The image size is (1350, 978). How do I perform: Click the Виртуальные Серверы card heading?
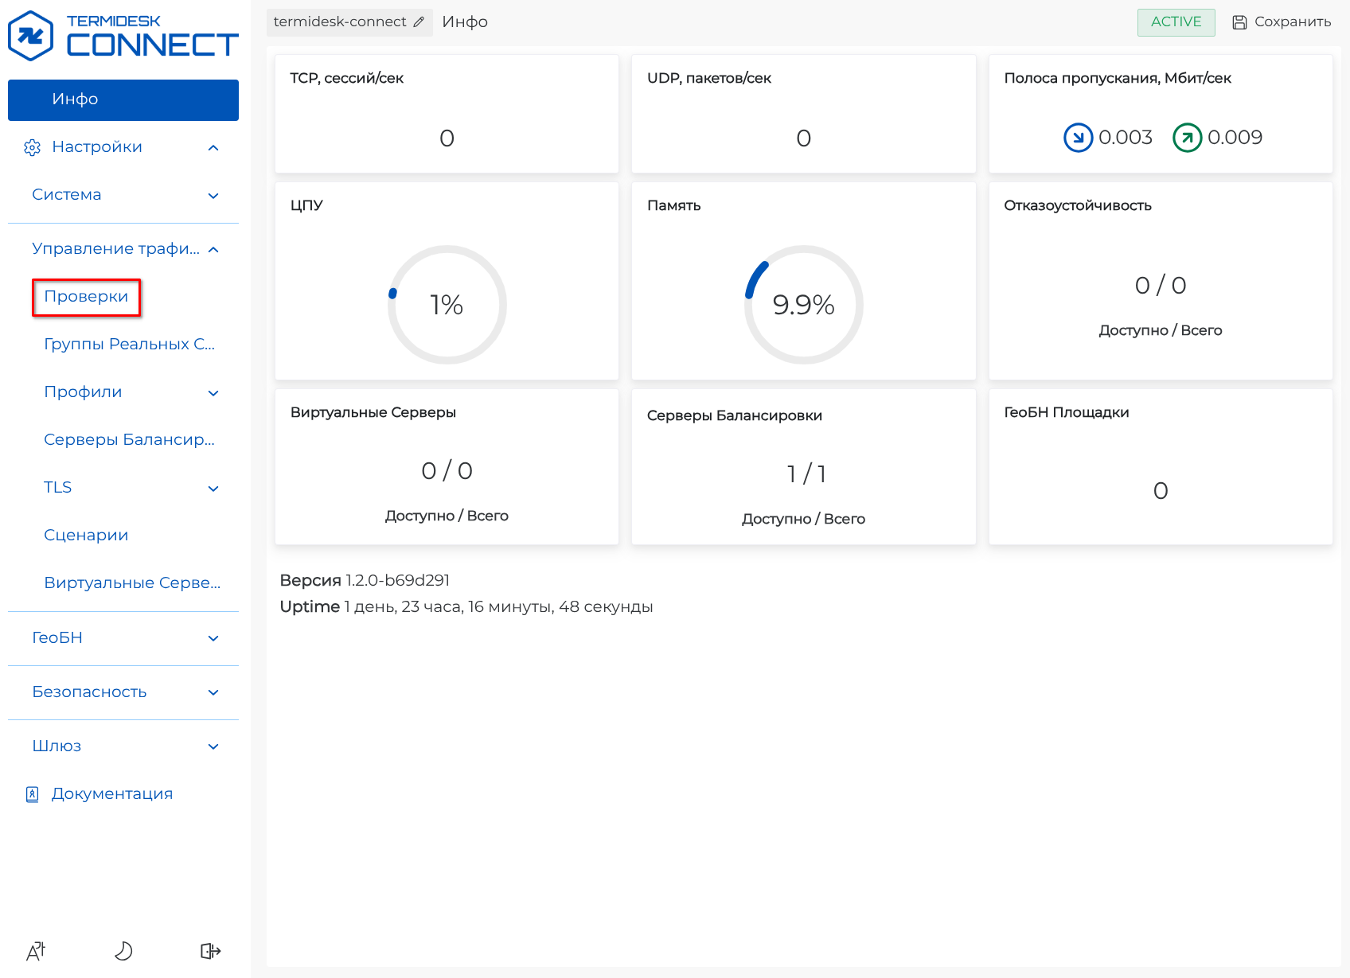point(373,412)
